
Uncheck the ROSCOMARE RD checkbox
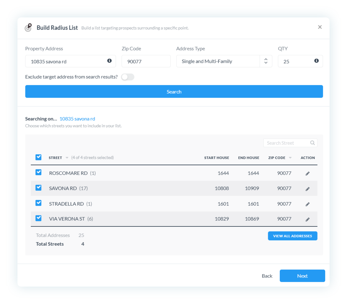click(x=38, y=172)
